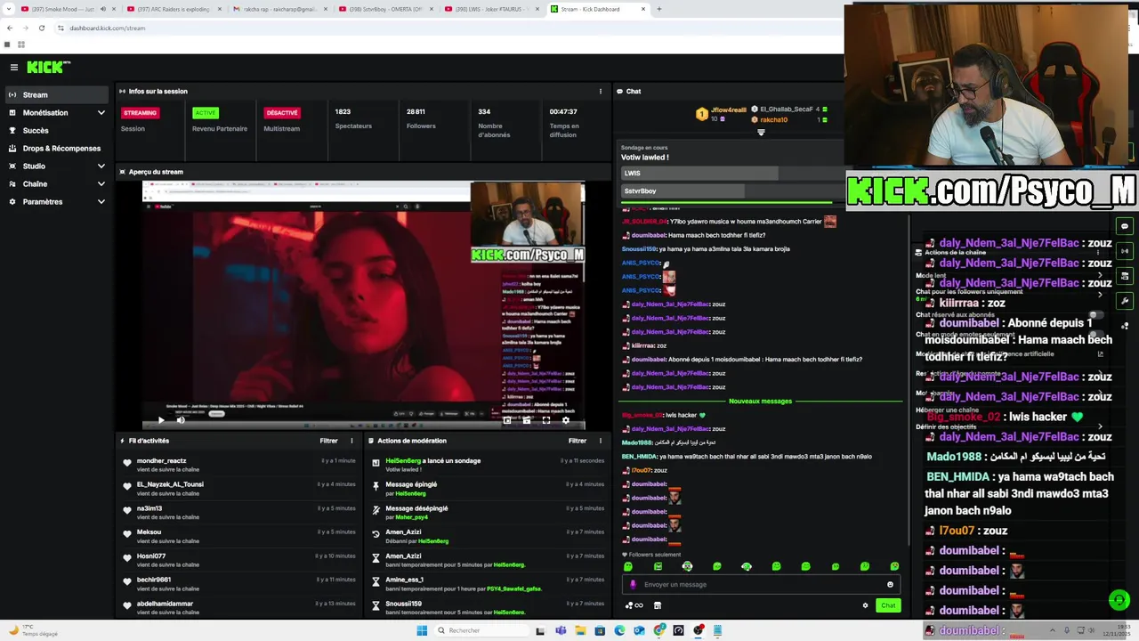Expand the Studio section
This screenshot has width=1139, height=641.
pos(55,166)
